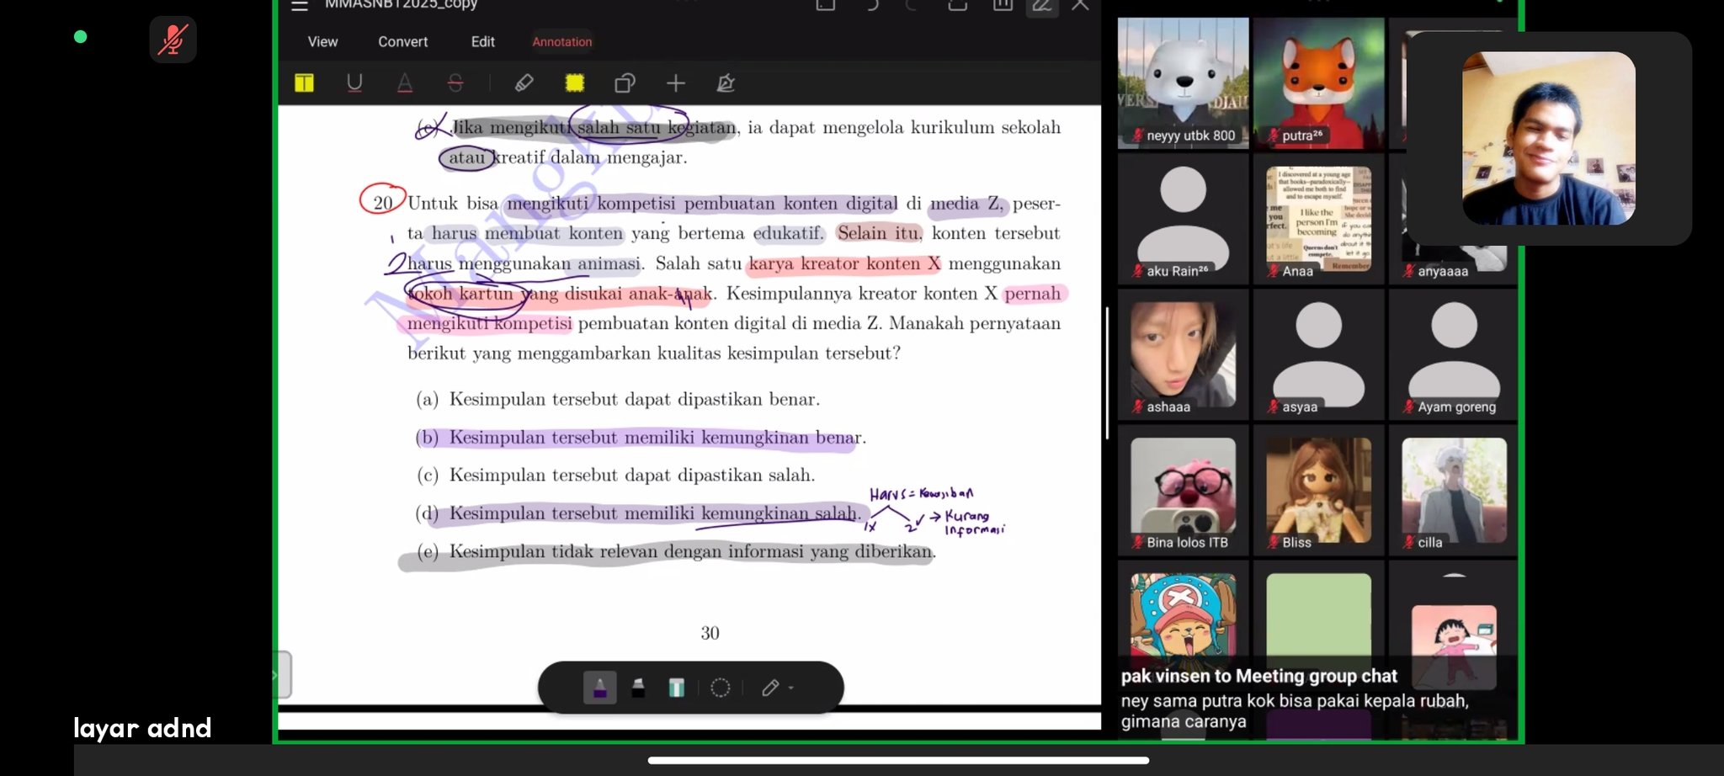1724x776 pixels.
Task: Close the document with the X icon
Action: coord(1081,5)
